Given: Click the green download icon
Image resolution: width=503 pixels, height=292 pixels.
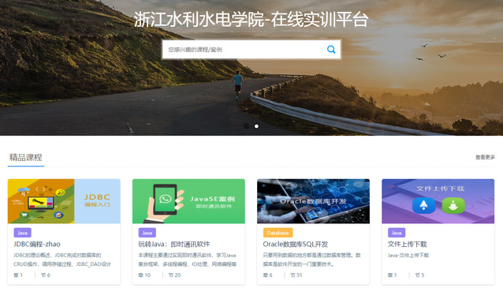Looking at the screenshot, I should [453, 205].
